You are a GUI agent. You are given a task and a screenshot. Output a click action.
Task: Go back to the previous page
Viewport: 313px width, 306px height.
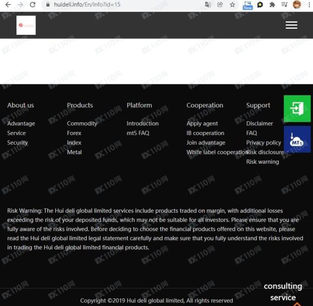click(x=8, y=5)
